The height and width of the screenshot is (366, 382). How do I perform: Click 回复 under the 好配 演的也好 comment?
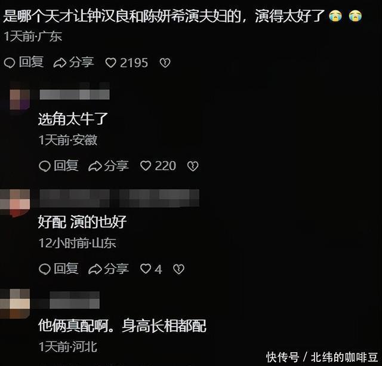pyautogui.click(x=58, y=269)
